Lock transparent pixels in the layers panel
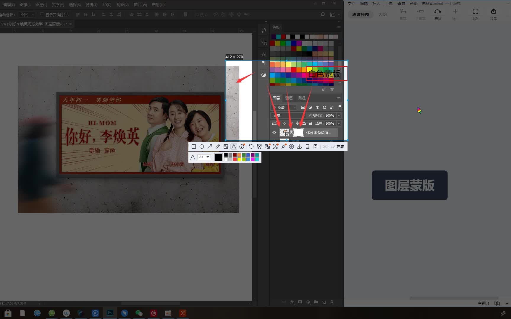The height and width of the screenshot is (319, 511). (284, 123)
